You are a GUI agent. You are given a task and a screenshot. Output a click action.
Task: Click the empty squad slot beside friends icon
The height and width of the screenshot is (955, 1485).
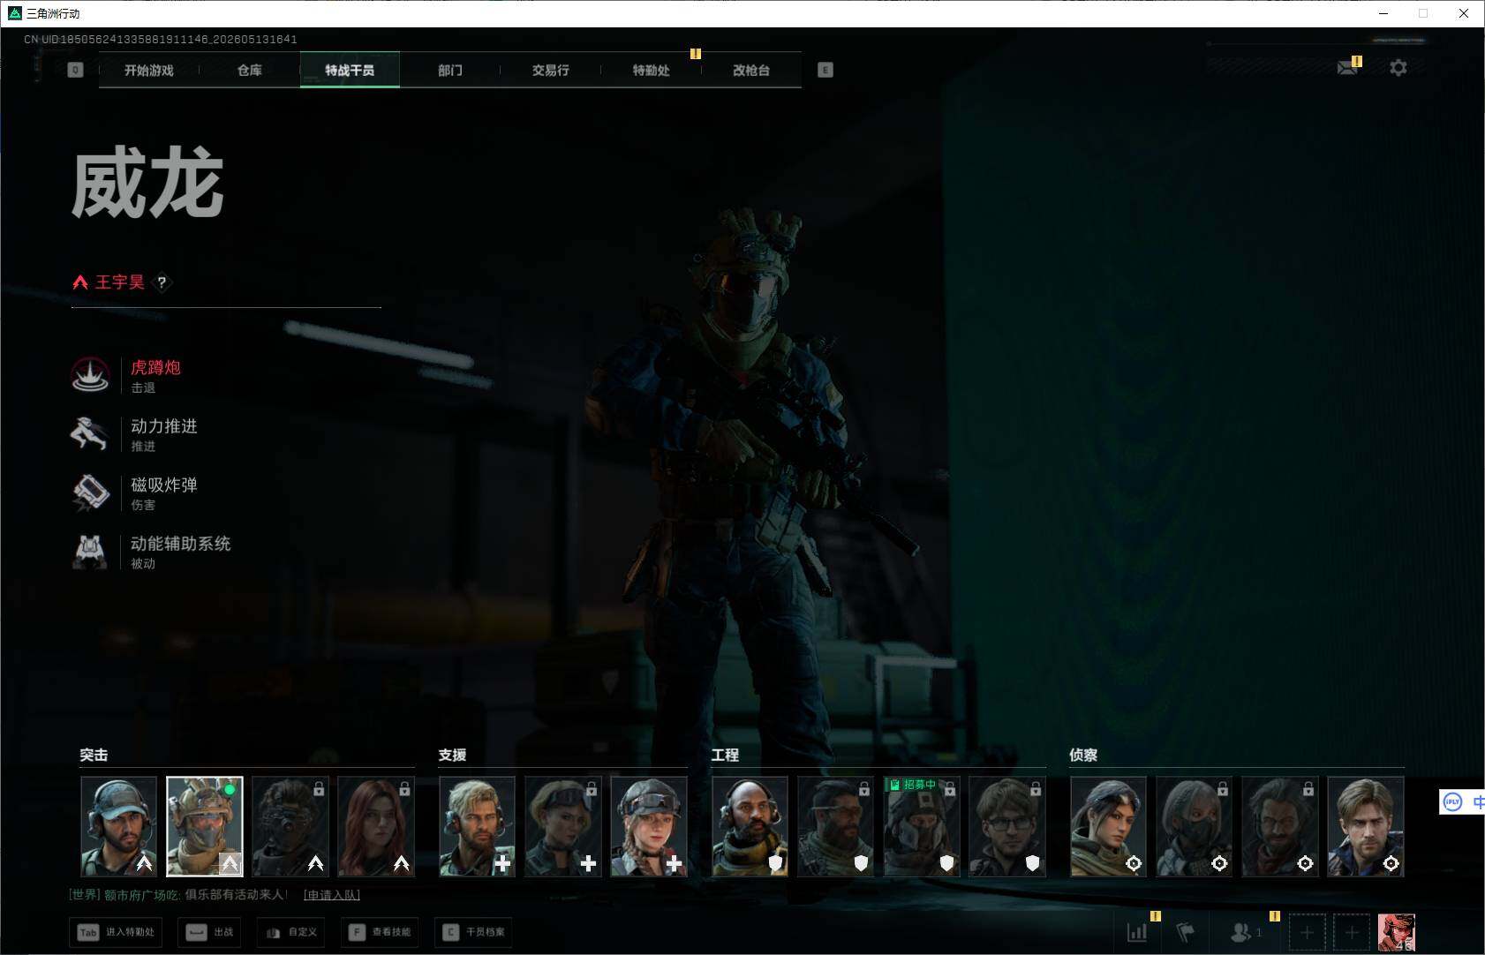1307,932
